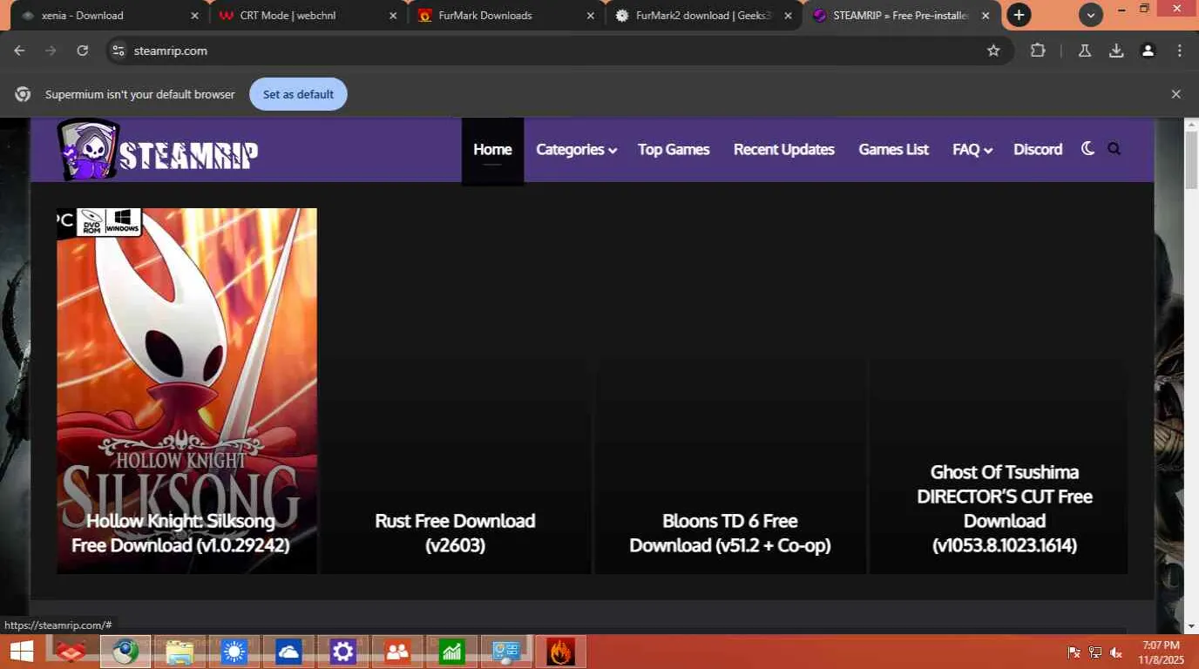Image resolution: width=1199 pixels, height=669 pixels.
Task: Open the three-dot browser menu
Action: click(x=1180, y=51)
